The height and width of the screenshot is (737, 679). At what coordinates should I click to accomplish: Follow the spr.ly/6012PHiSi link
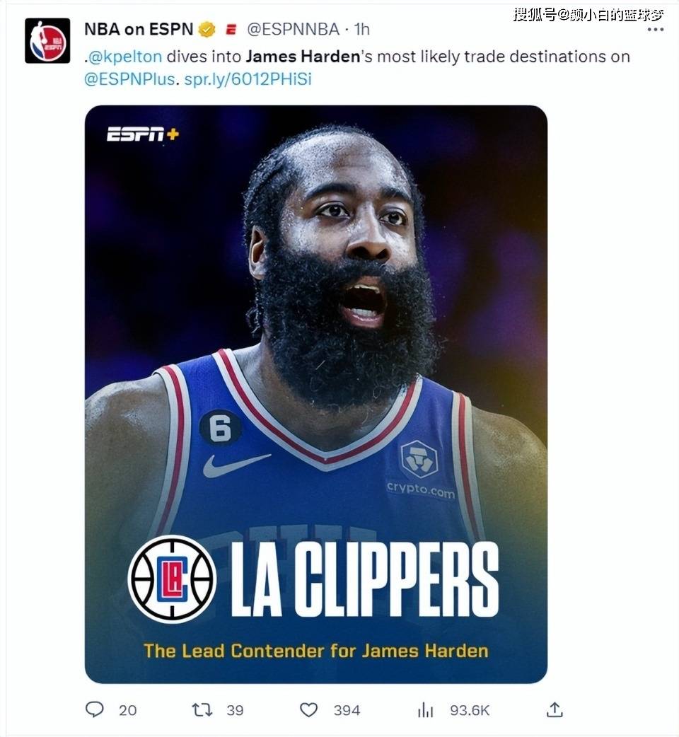(x=248, y=79)
